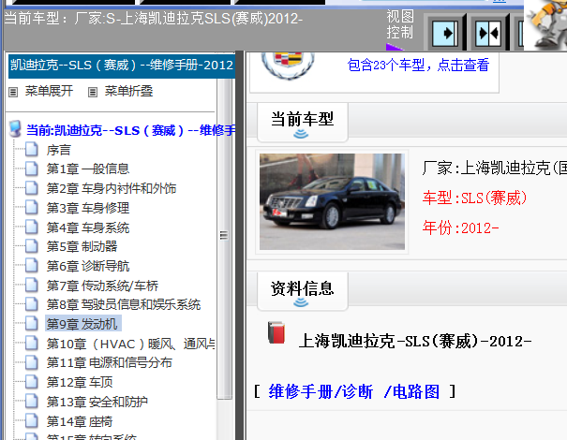Click the page icon next to 第6章 诊断导航
The width and height of the screenshot is (567, 440).
[32, 266]
